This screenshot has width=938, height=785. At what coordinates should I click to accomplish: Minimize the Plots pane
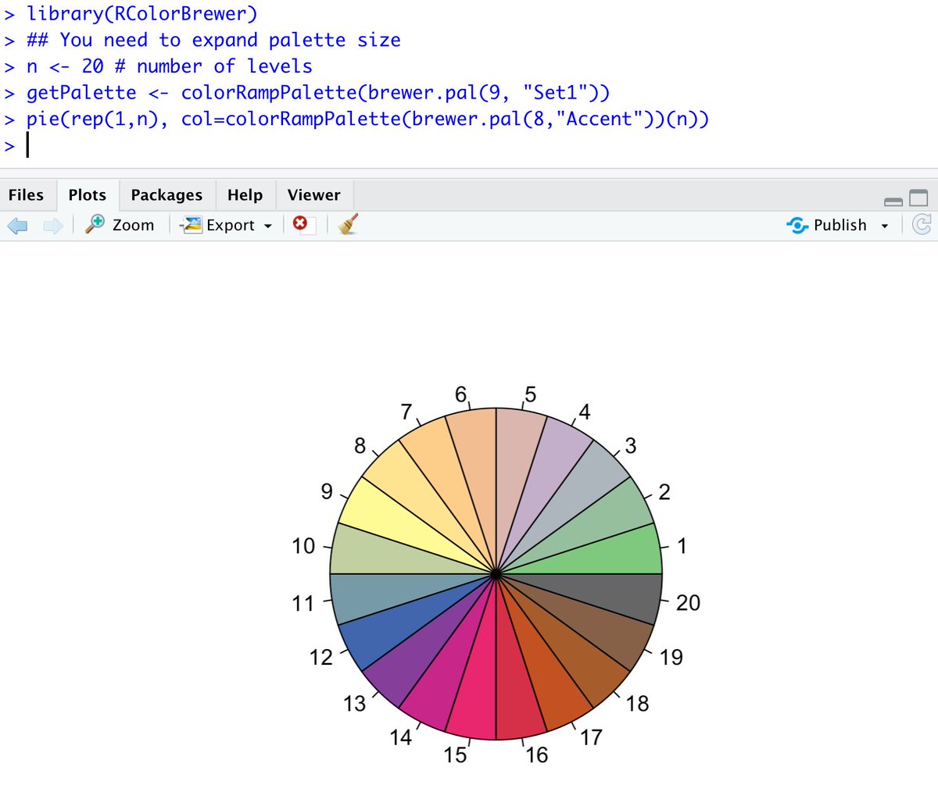coord(893,201)
